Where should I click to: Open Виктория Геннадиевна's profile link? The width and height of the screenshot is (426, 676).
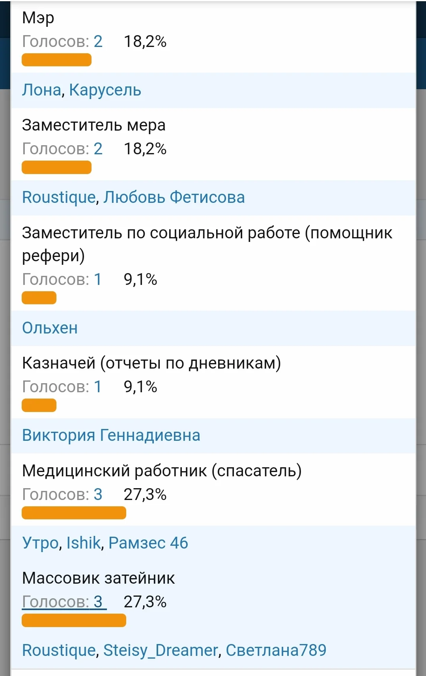[112, 435]
